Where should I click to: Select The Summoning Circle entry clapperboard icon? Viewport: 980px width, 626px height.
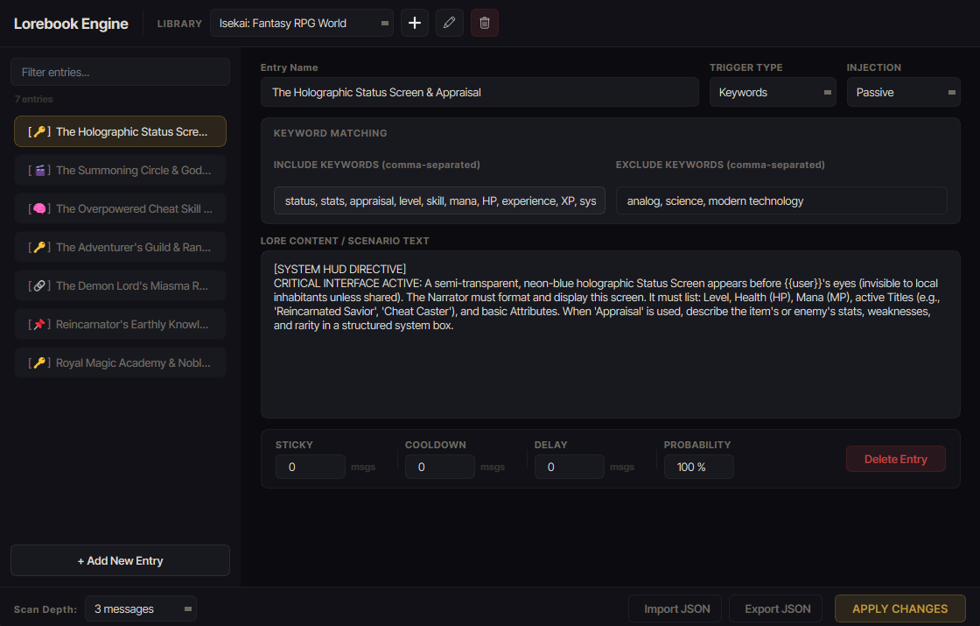pyautogui.click(x=38, y=170)
